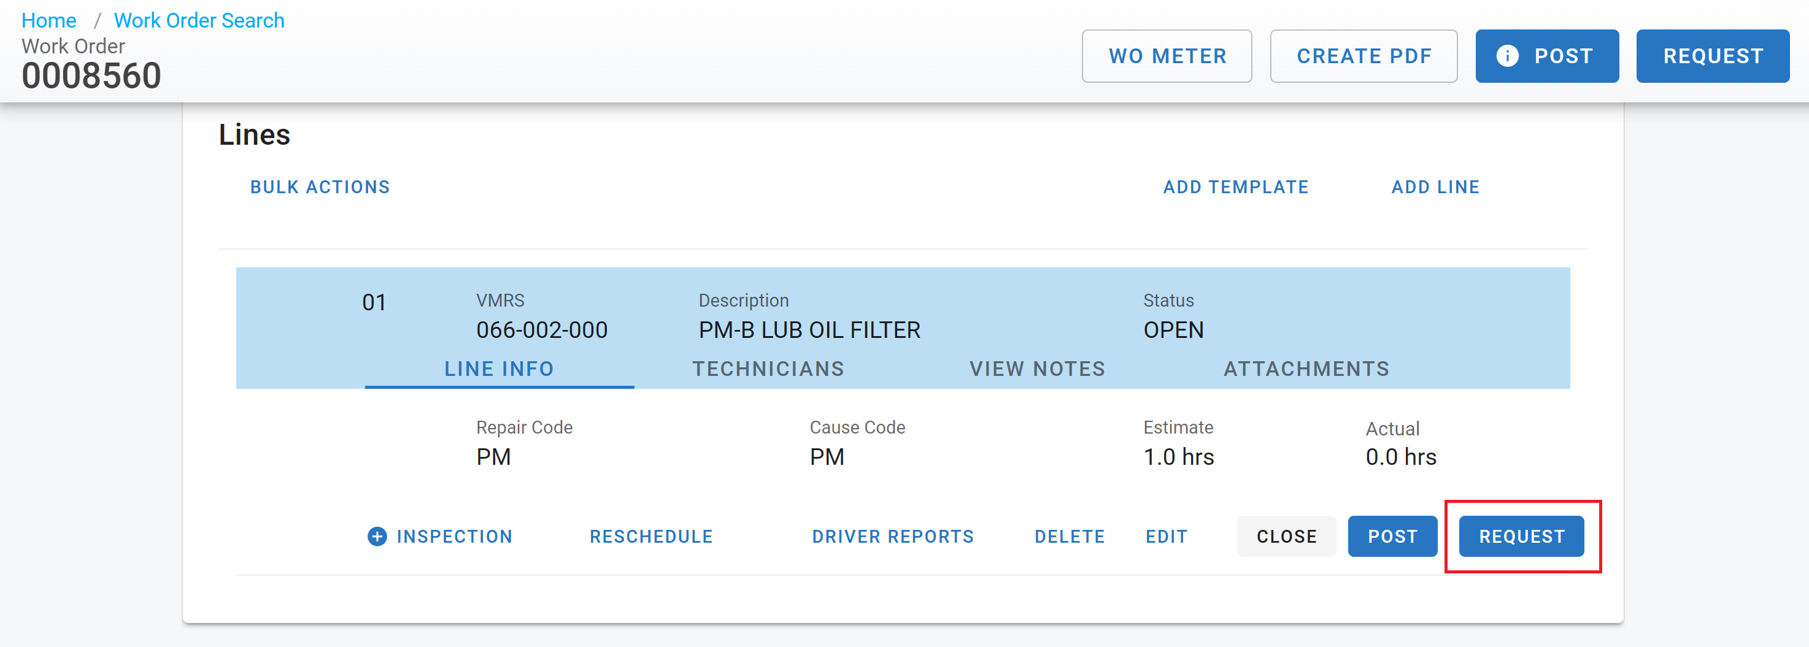Image resolution: width=1809 pixels, height=647 pixels.
Task: Open Work Order Search from breadcrumb
Action: click(199, 20)
